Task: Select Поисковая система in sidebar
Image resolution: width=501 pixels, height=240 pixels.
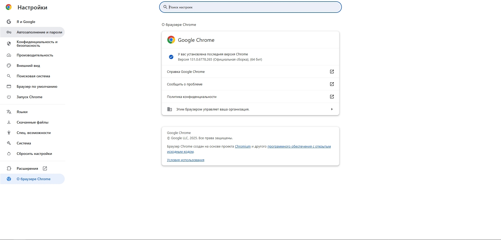Action: tap(33, 76)
